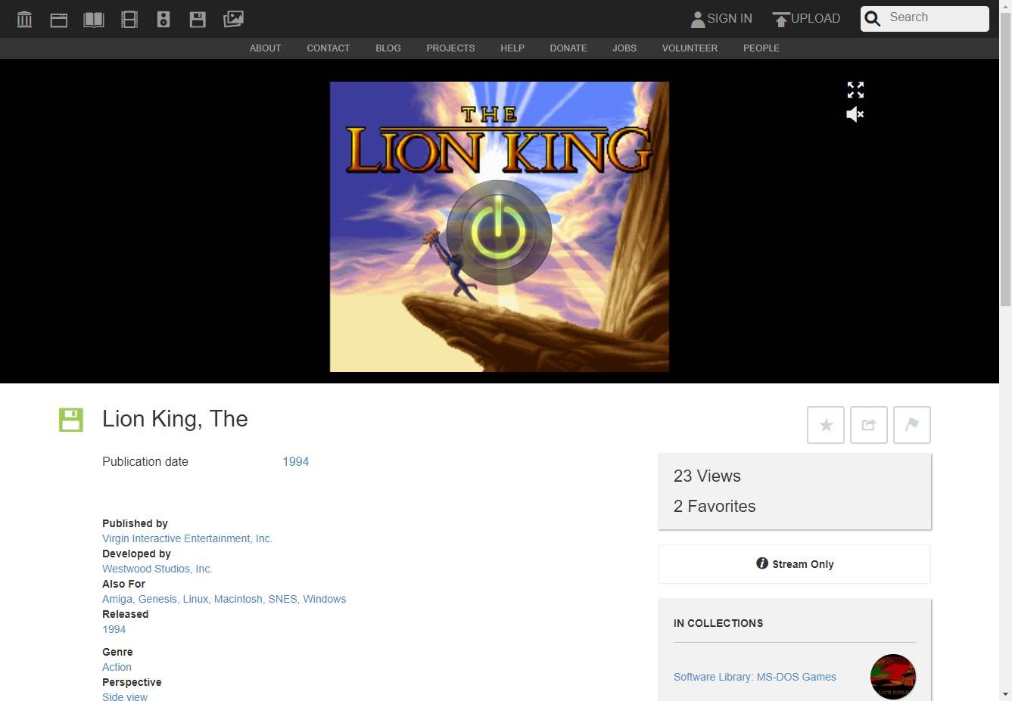1012x701 pixels.
Task: Click the Sign In user icon
Action: click(x=698, y=19)
